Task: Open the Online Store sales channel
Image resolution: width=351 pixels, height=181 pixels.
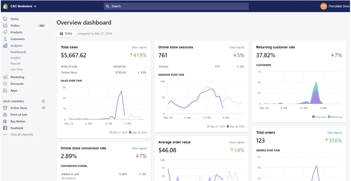Action: click(x=19, y=108)
